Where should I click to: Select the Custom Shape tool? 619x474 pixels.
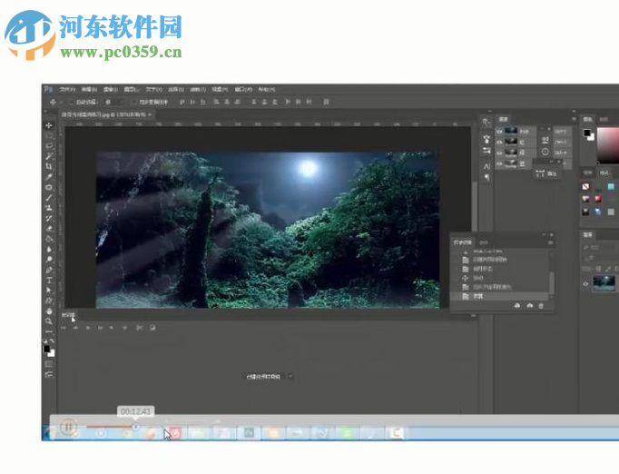(49, 301)
